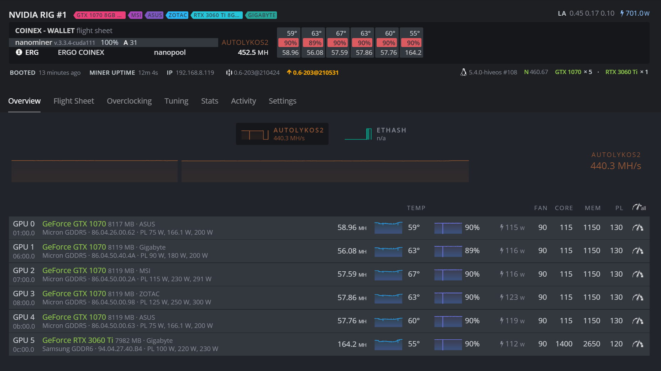Screen dimensions: 661x371
Task: Click the GTX 1070 8GB tag
Action: pyautogui.click(x=99, y=15)
